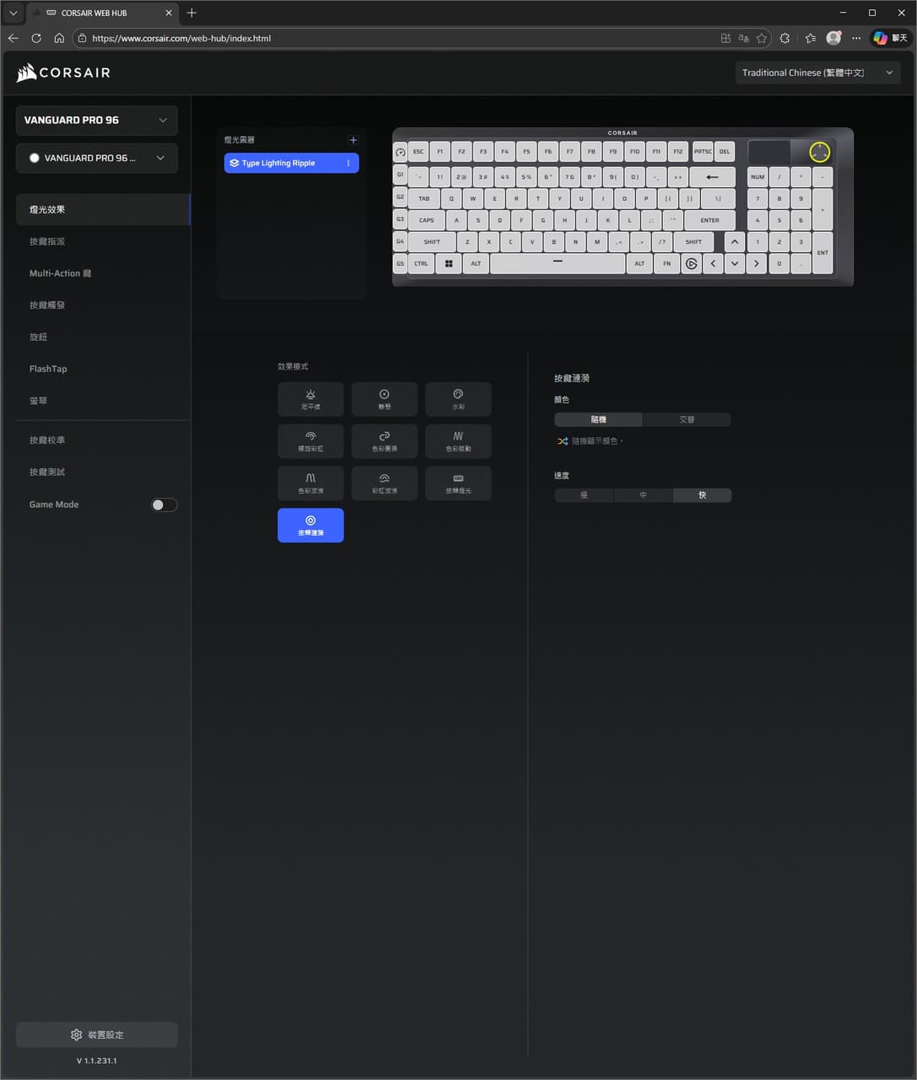
Task: Choose the first effect mode lamp icon
Action: click(x=310, y=399)
